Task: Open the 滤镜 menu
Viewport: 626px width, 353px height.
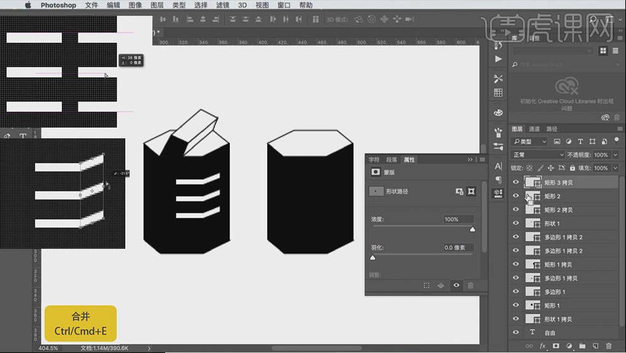Action: tap(223, 5)
